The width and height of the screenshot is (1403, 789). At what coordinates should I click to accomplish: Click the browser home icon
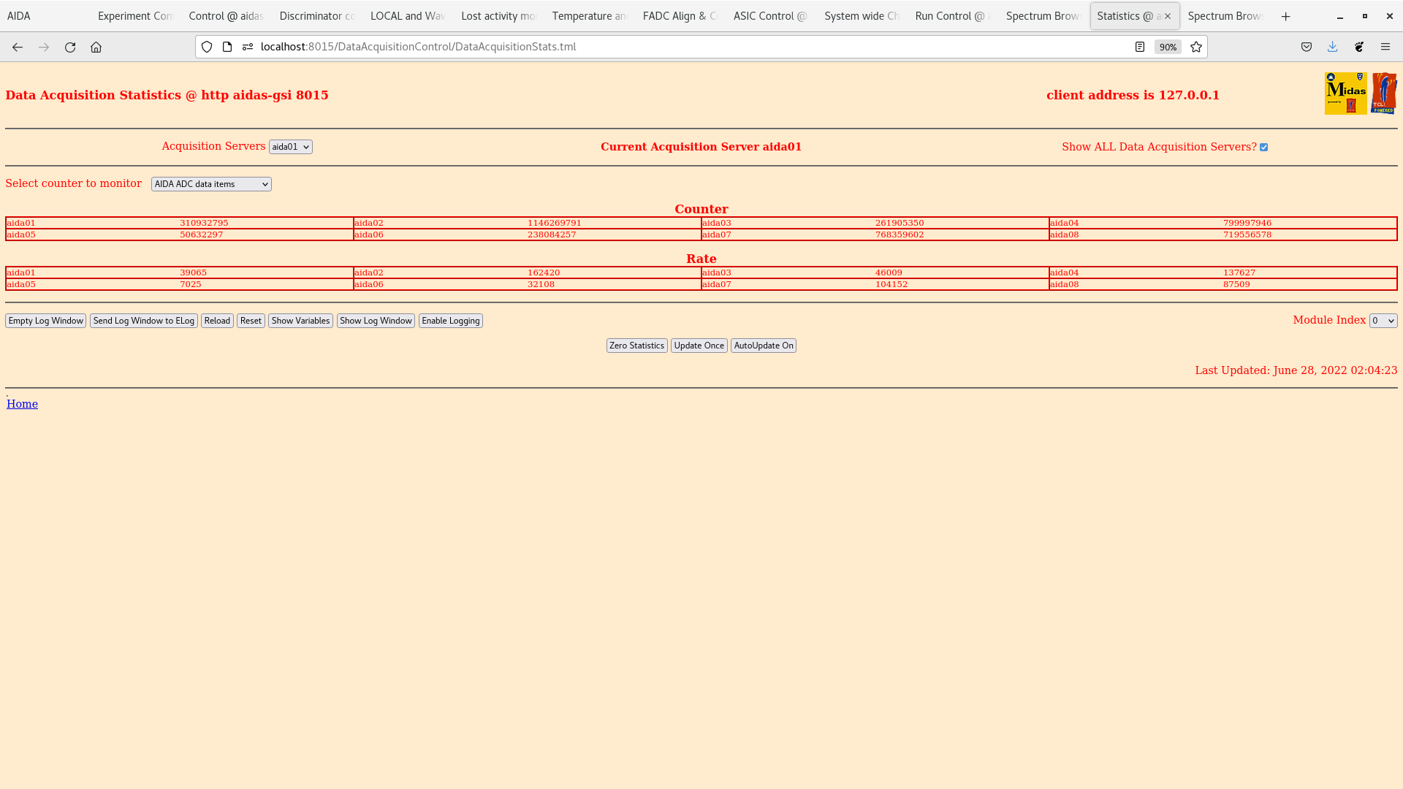[x=96, y=47]
